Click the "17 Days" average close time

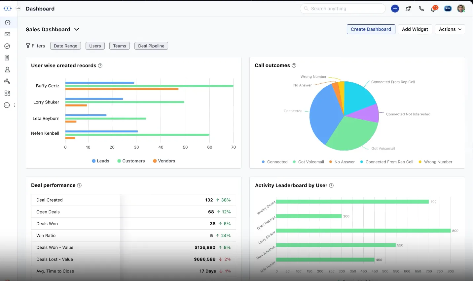coord(208,271)
